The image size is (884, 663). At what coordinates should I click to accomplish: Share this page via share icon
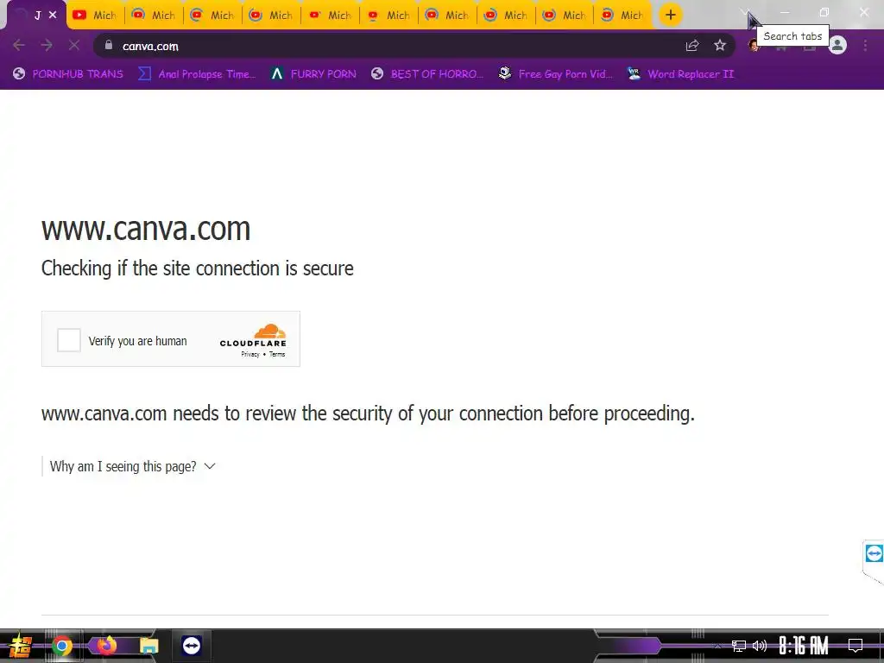coord(692,46)
